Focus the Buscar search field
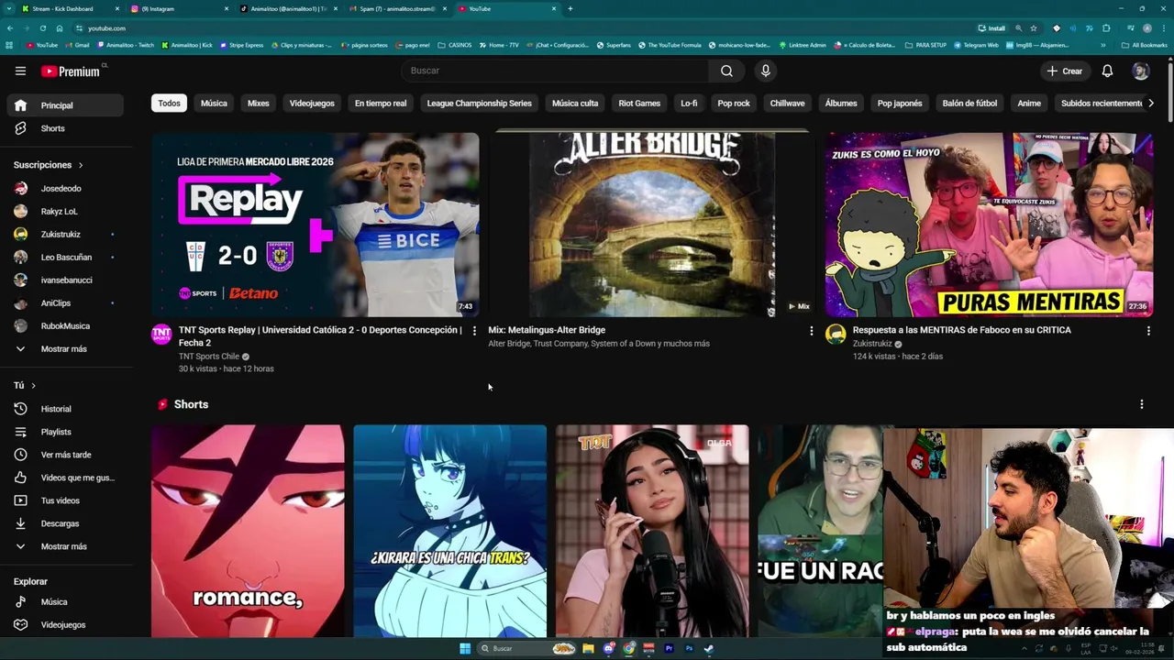Viewport: 1174px width, 660px height. (x=554, y=71)
